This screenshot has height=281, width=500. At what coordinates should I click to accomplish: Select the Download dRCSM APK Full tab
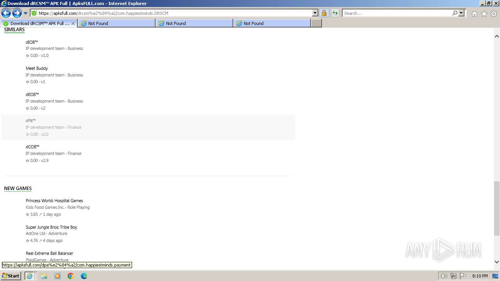click(x=39, y=23)
